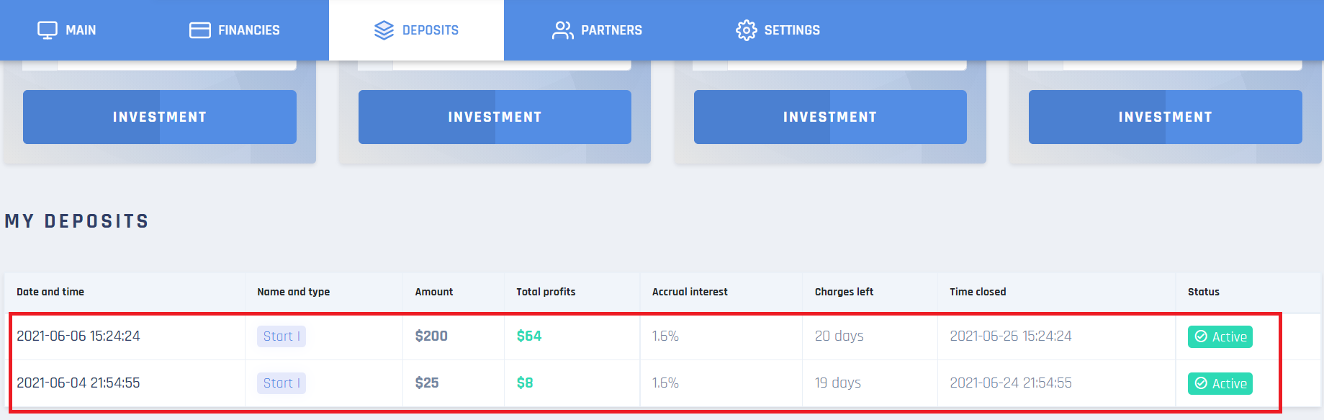This screenshot has height=420, width=1324.
Task: Click the Start I tag on the $200 deposit
Action: coord(282,336)
